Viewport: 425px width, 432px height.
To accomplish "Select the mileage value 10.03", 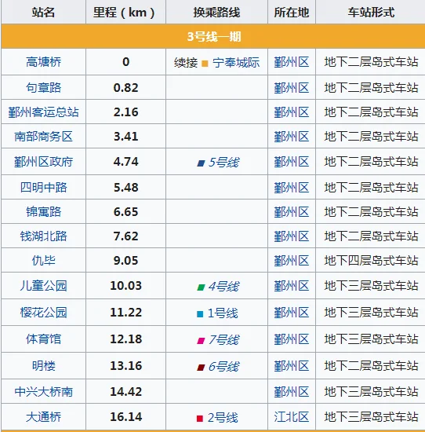I will pos(126,286).
